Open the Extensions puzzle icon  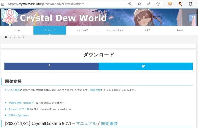tap(191, 4)
